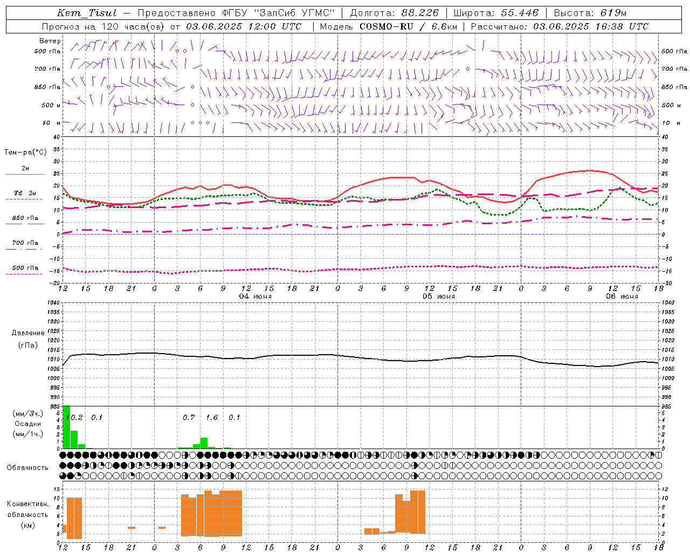The image size is (690, 552).
Task: Click the (гПа) unit under Давление
Action: 28,345
